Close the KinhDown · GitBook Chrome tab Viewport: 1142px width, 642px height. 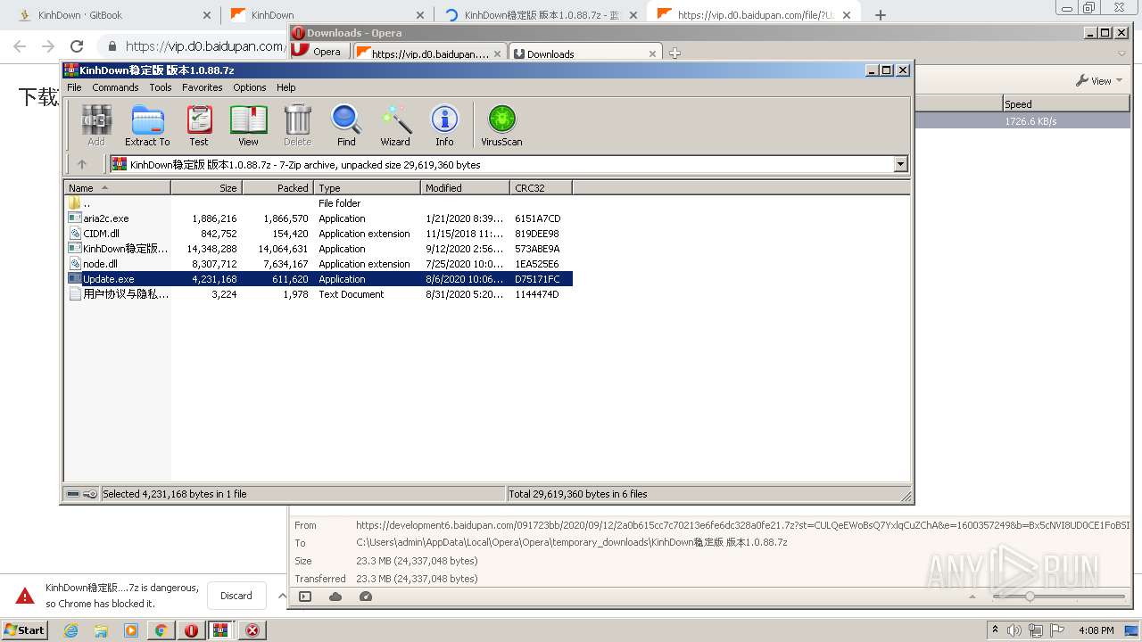pos(207,15)
